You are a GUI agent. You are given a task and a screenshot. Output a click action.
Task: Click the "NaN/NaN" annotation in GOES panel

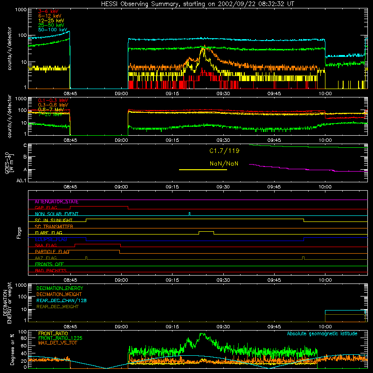(224, 164)
